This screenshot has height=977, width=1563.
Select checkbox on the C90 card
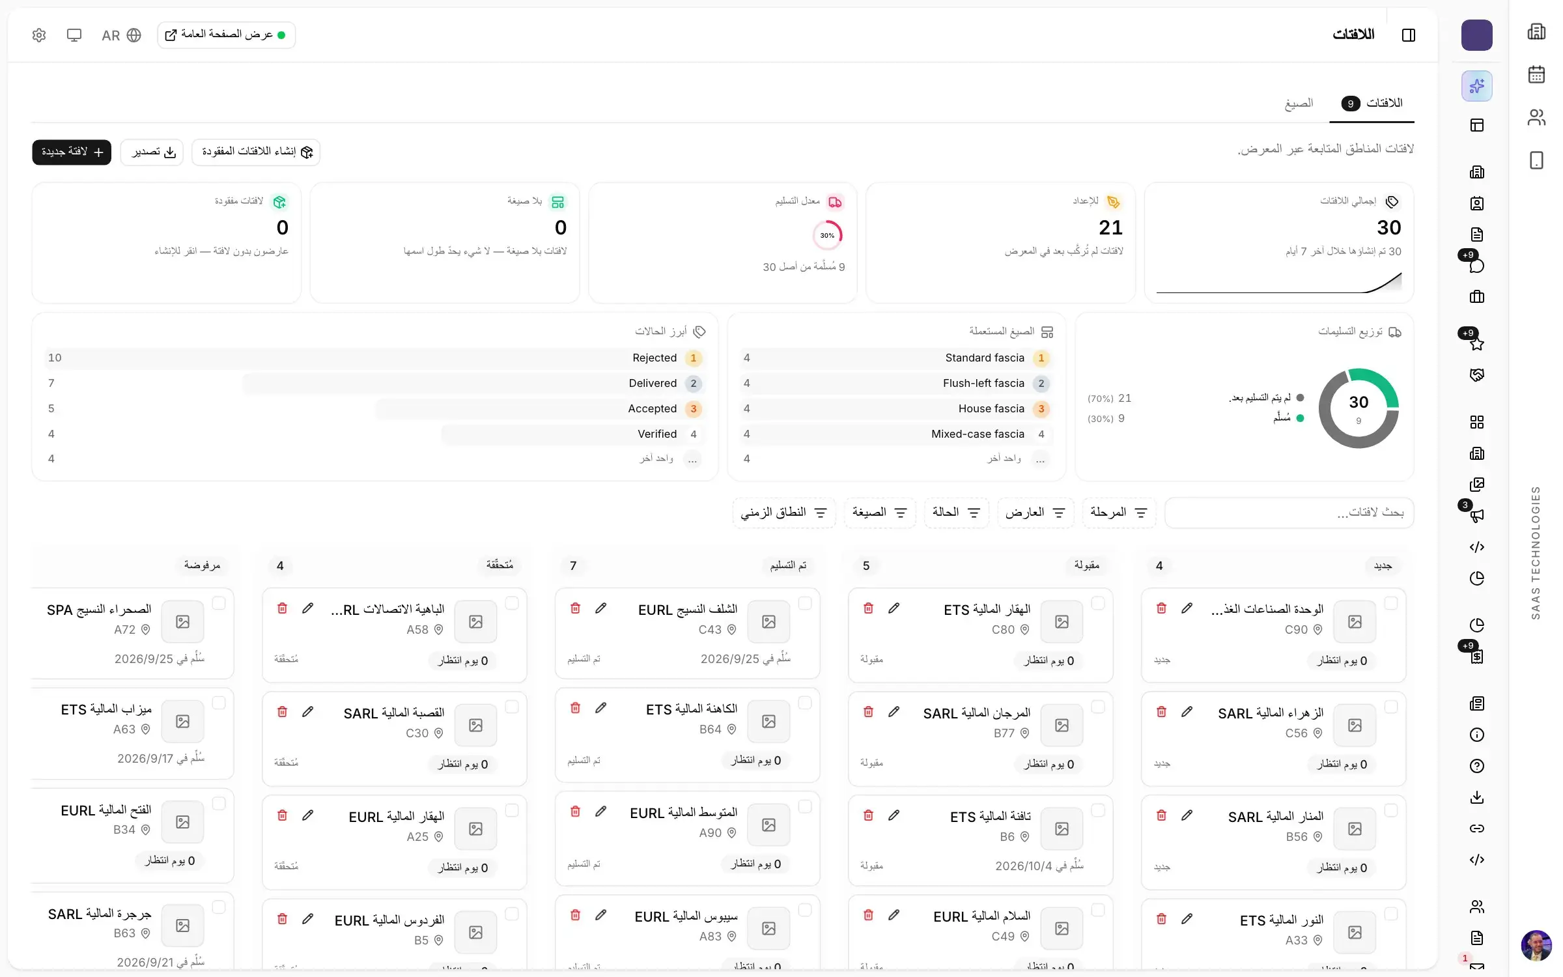pyautogui.click(x=1391, y=603)
